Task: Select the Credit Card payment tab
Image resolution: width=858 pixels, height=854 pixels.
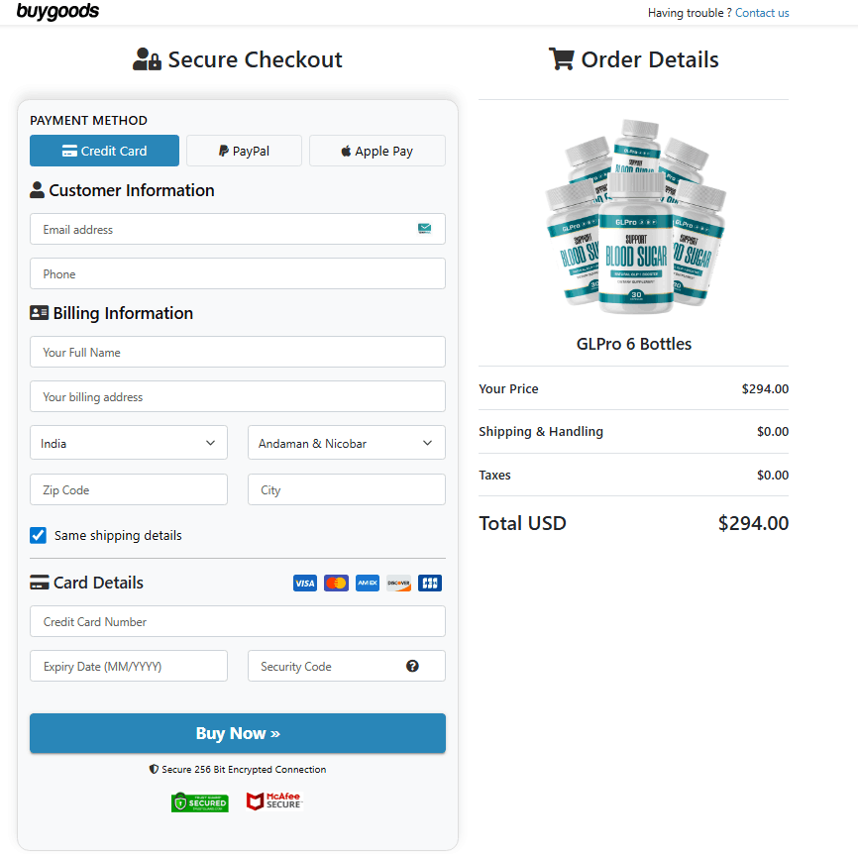Action: [104, 150]
